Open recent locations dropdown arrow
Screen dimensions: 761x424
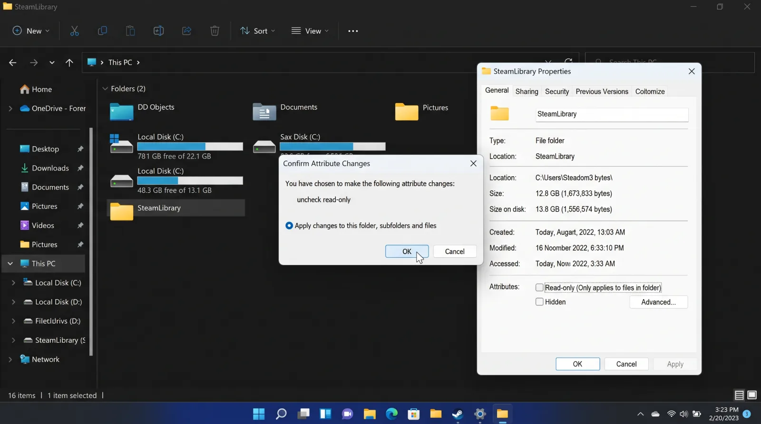52,62
